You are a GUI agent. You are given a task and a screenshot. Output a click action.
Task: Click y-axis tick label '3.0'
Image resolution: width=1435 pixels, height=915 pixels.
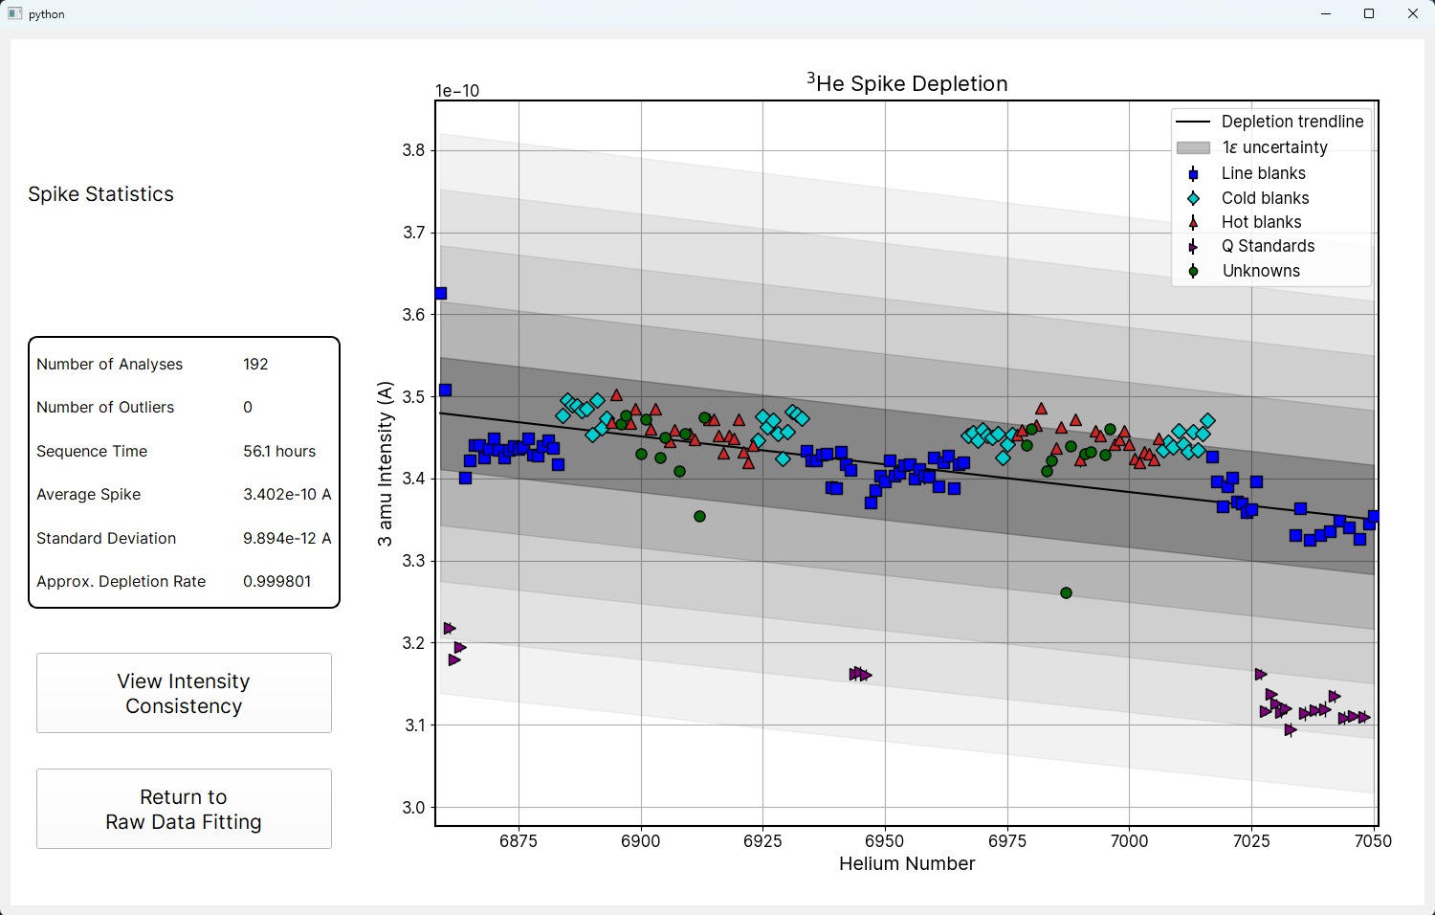(413, 808)
